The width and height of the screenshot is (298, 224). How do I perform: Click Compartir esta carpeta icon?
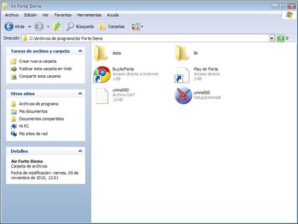click(14, 77)
